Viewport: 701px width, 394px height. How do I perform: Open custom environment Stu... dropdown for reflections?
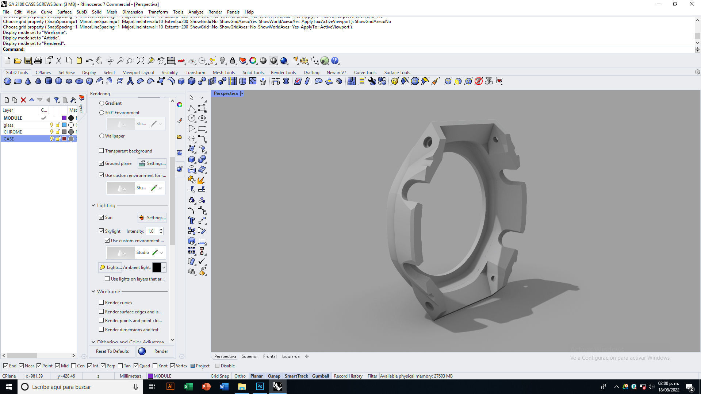click(x=160, y=188)
